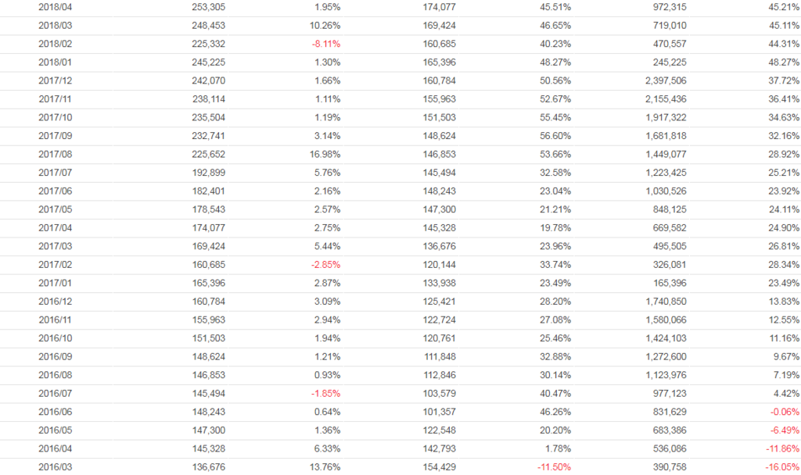
Task: Select the 2016/06 date cell
Action: [x=53, y=412]
